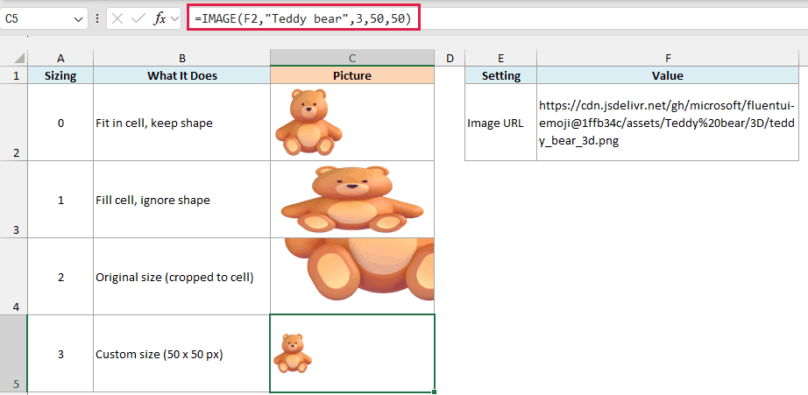Select column F header
Image resolution: width=808 pixels, height=395 pixels.
(668, 58)
